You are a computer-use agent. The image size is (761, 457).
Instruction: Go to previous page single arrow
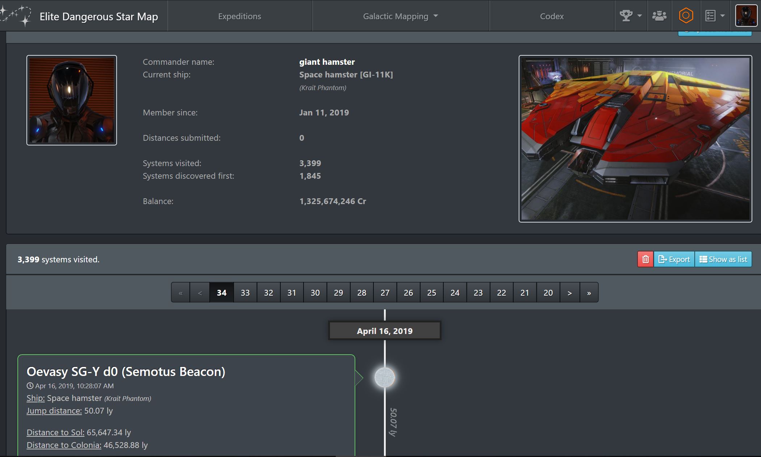(x=200, y=292)
